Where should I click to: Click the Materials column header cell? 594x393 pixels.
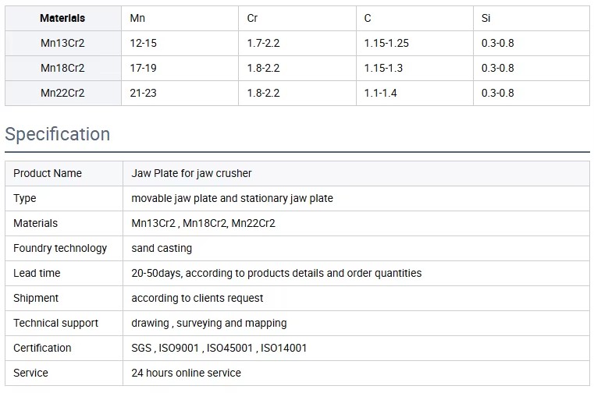[x=62, y=18]
